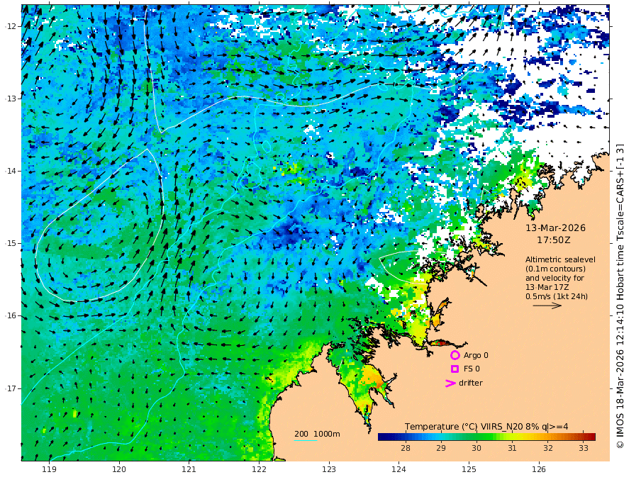Click the color bar tick label 28
This screenshot has width=624, height=482.
tap(406, 448)
